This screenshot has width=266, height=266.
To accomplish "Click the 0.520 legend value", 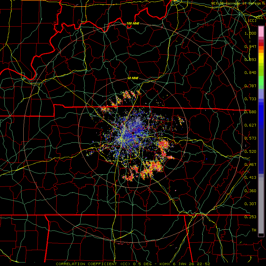I will click(250, 152).
